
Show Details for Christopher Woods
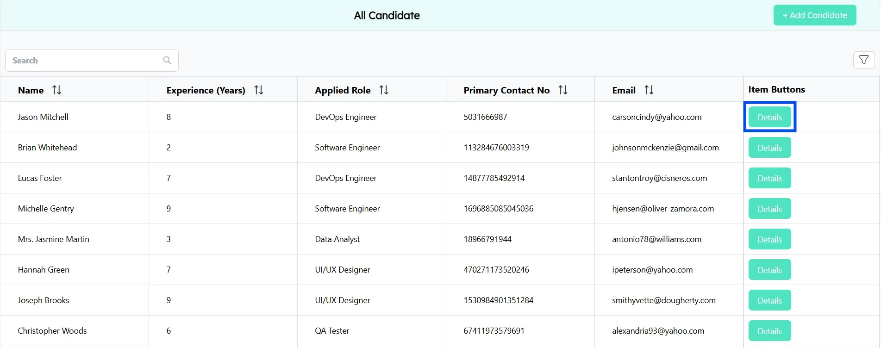point(769,331)
